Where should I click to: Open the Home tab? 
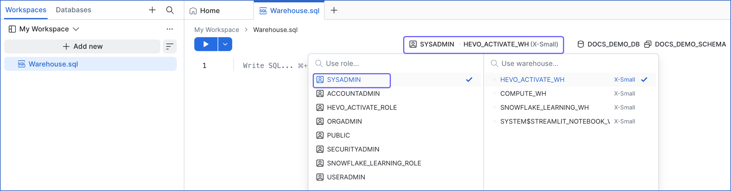219,11
